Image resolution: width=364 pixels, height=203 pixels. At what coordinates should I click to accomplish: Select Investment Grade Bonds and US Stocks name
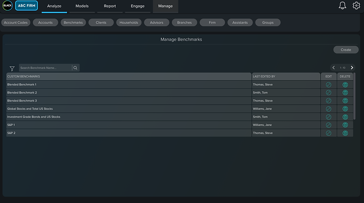pos(34,117)
